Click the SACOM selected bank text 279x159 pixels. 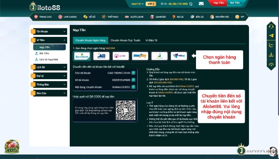pyautogui.click(x=110, y=48)
